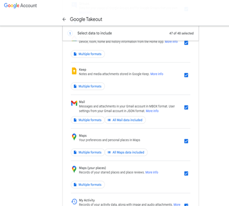The height and width of the screenshot is (206, 229).
Task: Open Multiple formats for Maps (your places)
Action: 88,184
